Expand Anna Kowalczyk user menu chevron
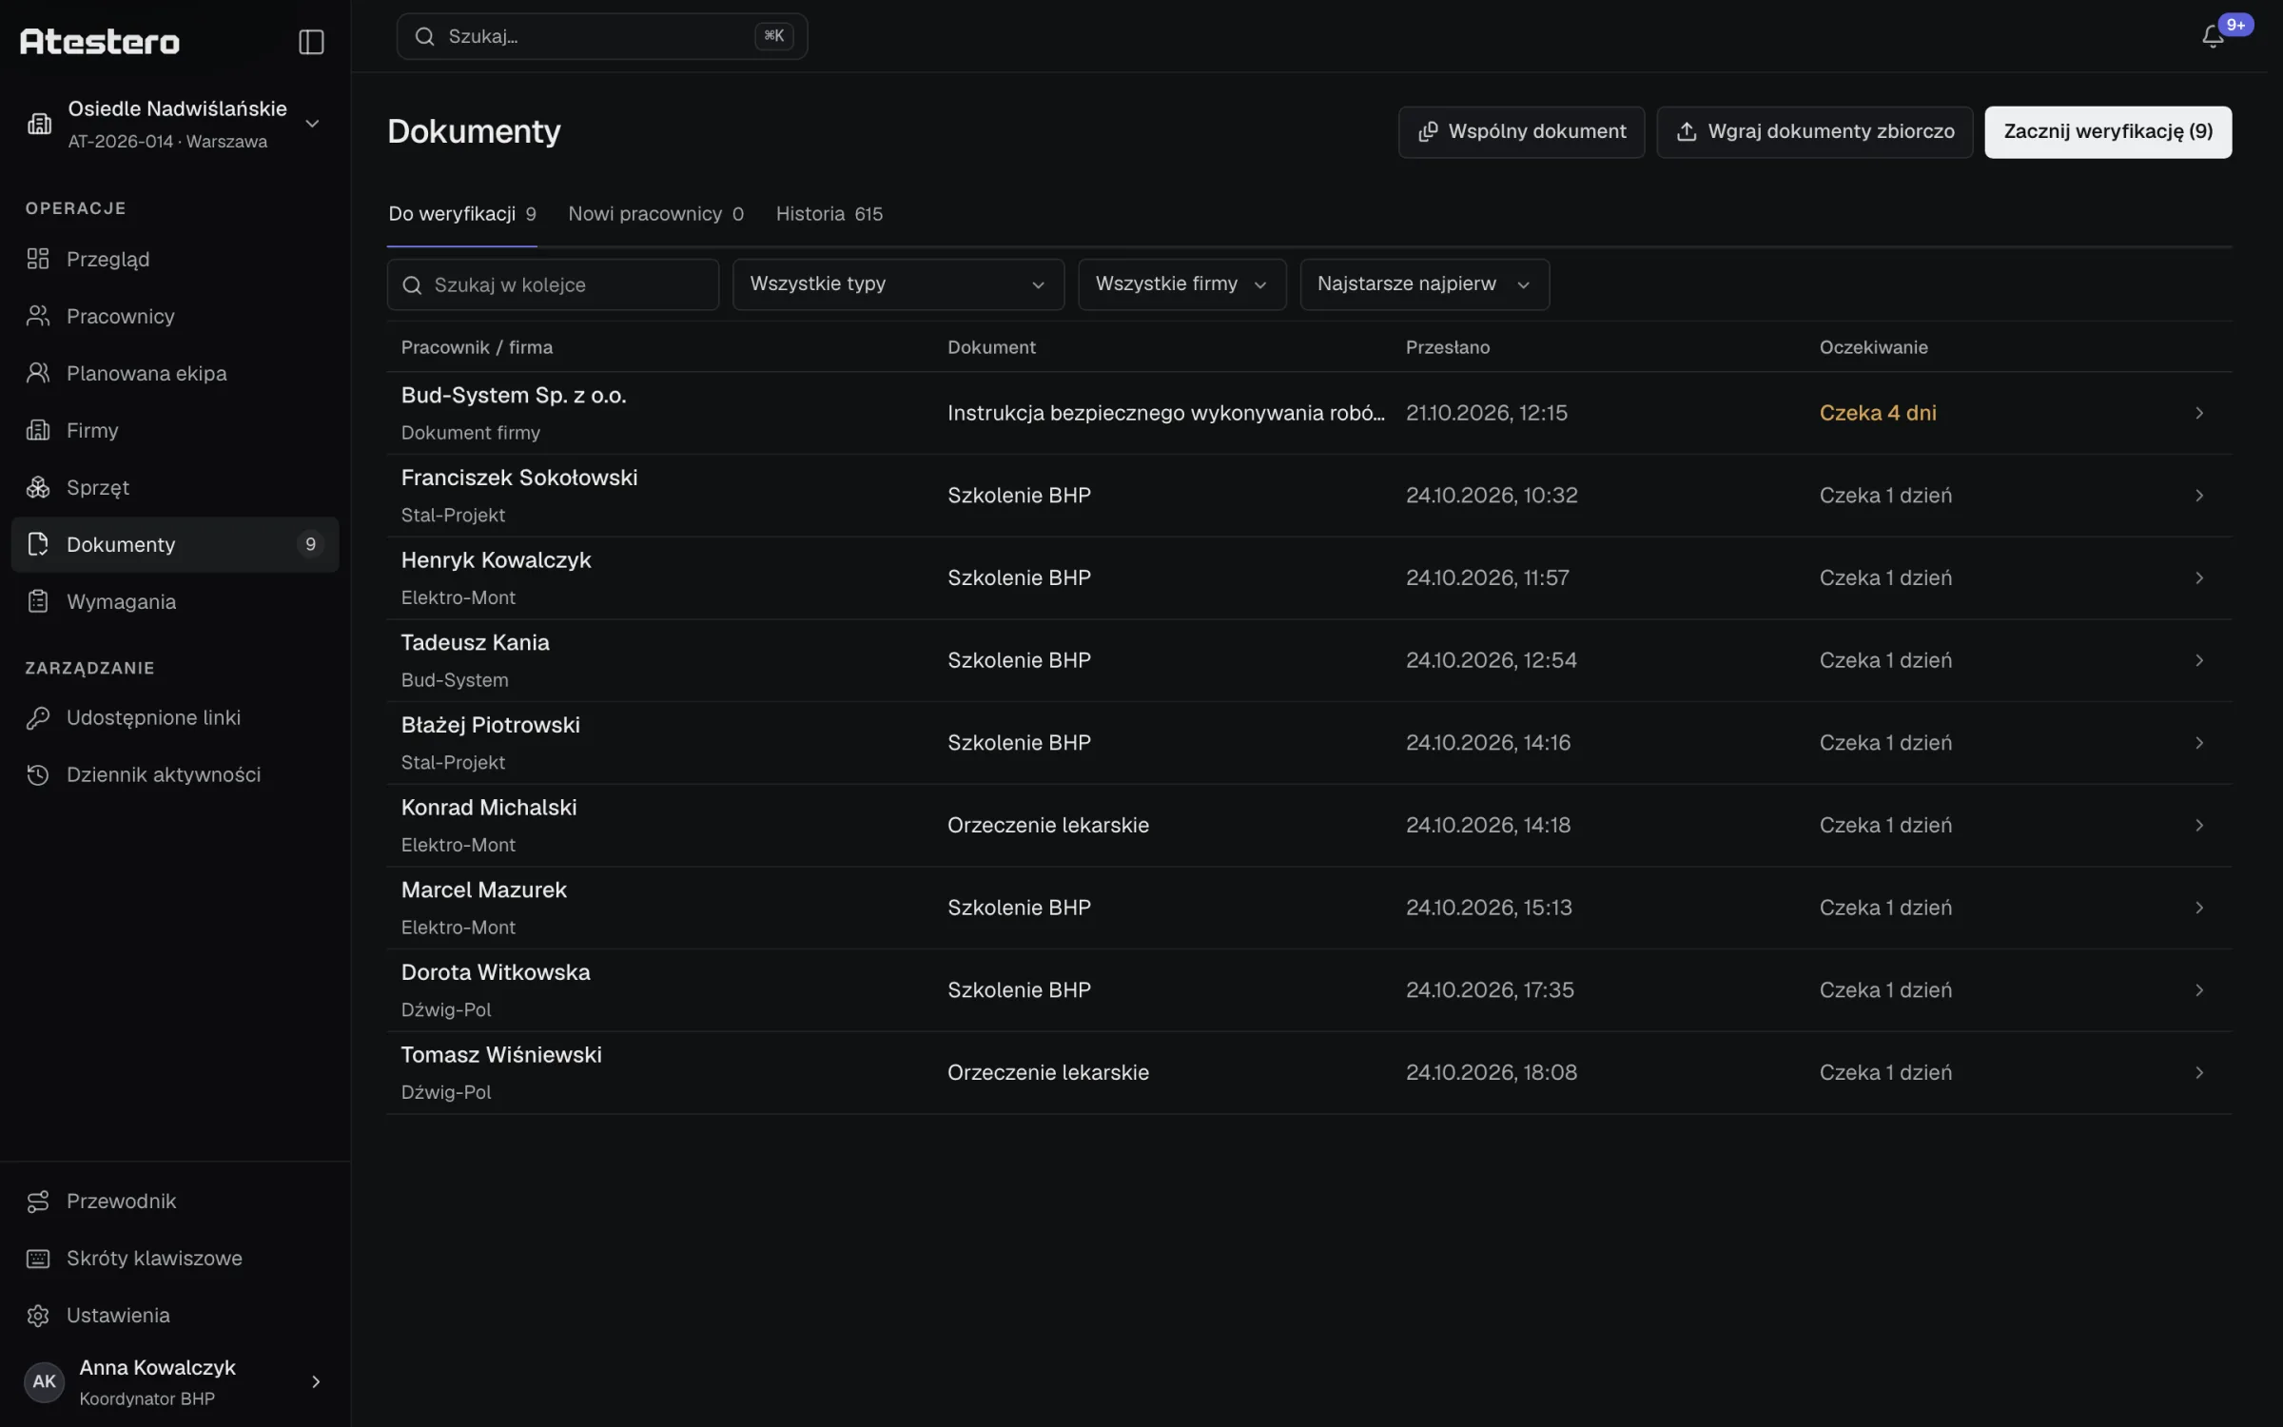This screenshot has width=2283, height=1427. click(316, 1381)
